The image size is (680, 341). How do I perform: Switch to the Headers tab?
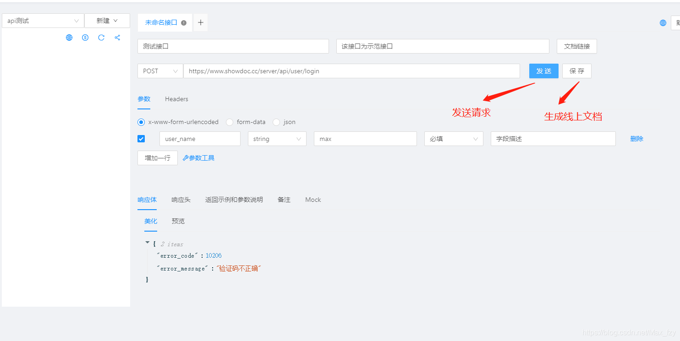pos(176,99)
